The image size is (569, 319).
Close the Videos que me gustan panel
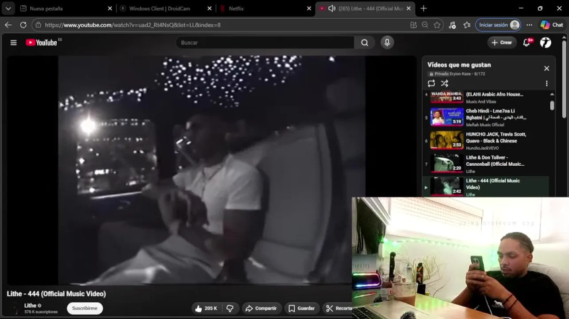546,68
